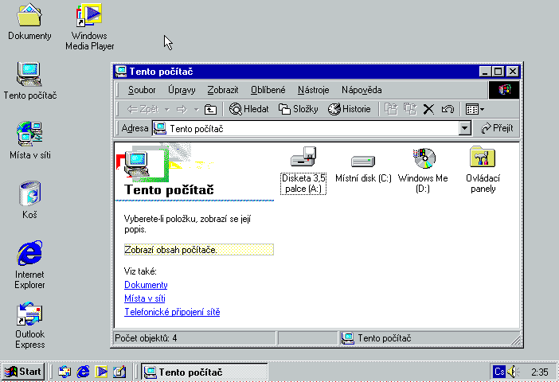Expand the Adresa address bar dropdown

point(464,128)
